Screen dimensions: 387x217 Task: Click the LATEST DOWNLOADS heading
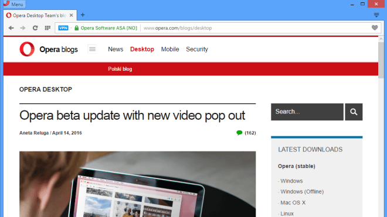click(x=310, y=150)
